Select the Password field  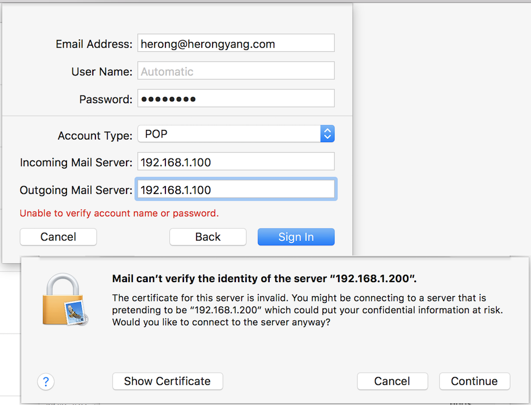(x=236, y=99)
